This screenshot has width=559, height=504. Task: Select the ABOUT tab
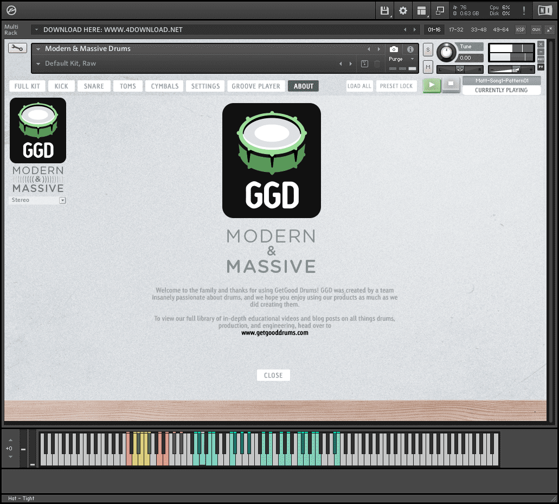click(304, 86)
